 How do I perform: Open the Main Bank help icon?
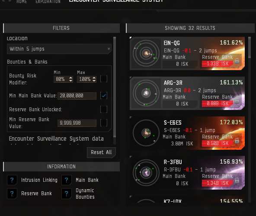click(x=67, y=180)
